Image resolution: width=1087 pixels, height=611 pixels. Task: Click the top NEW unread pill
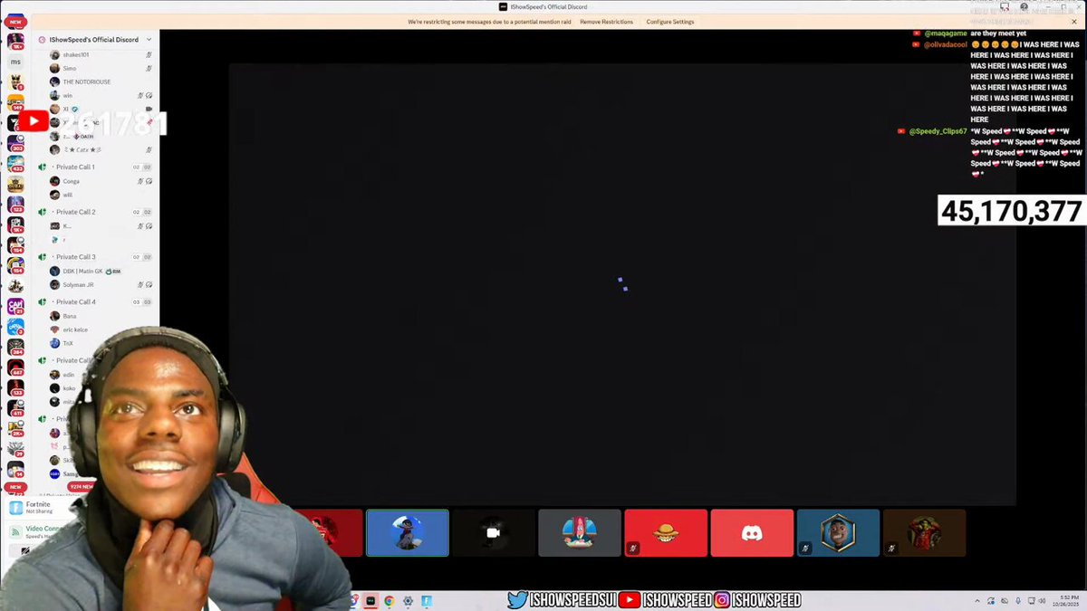(x=15, y=21)
